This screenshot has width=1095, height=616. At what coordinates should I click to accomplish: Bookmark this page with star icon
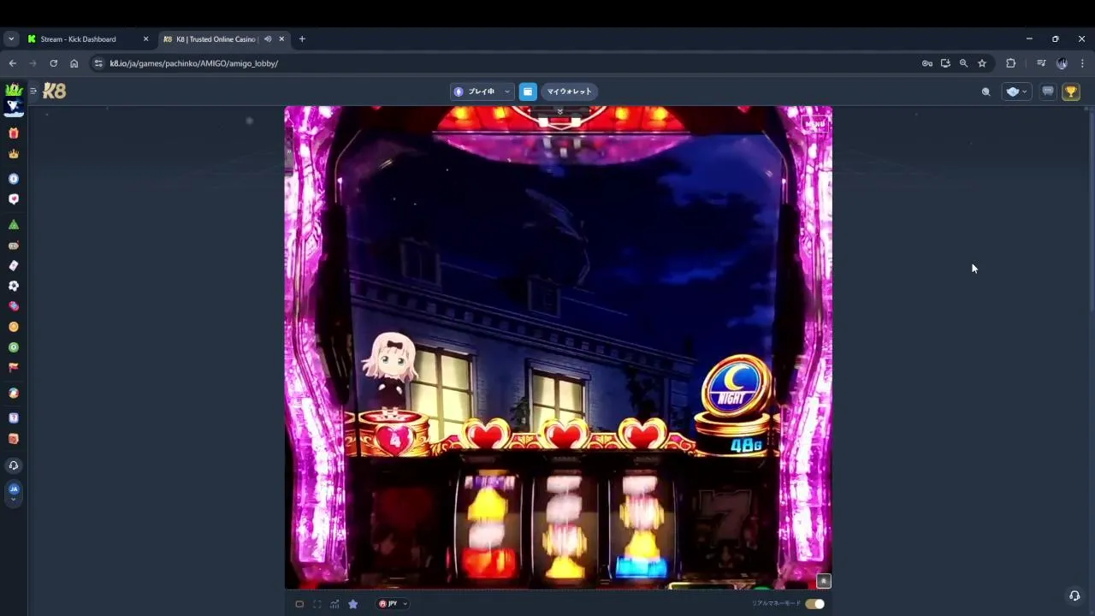(982, 63)
